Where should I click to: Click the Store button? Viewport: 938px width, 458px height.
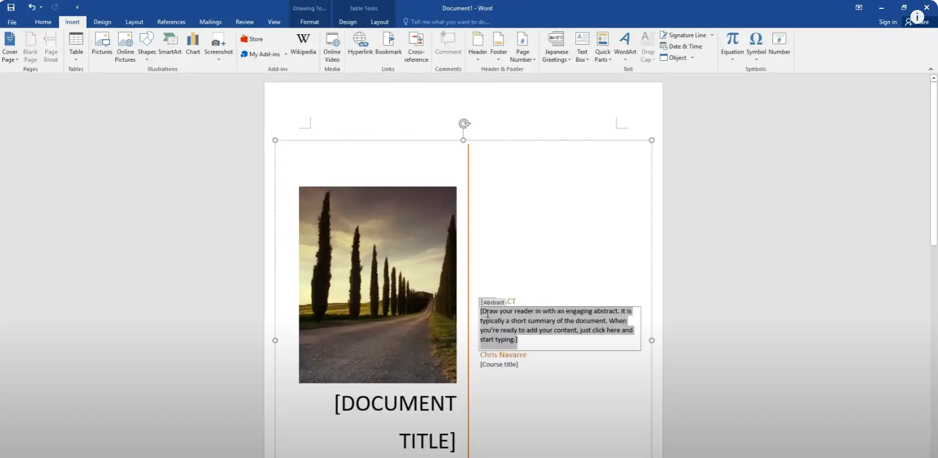(x=252, y=39)
